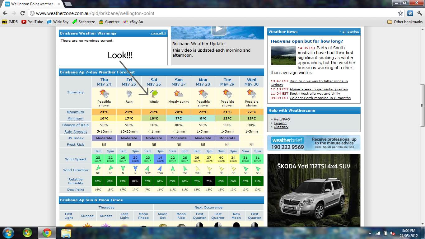The image size is (425, 239).
Task: Bookmark page with the star icon
Action: click(x=400, y=13)
